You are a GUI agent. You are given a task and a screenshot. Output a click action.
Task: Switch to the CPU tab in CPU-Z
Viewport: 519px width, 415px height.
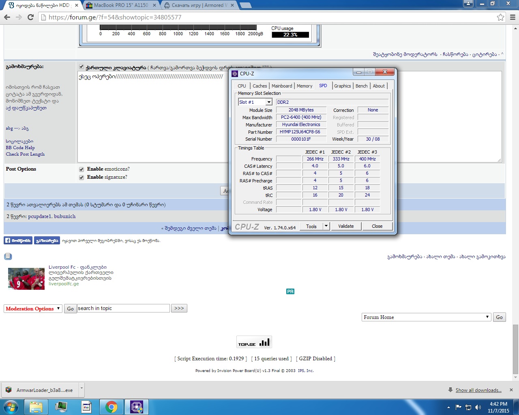coord(242,86)
